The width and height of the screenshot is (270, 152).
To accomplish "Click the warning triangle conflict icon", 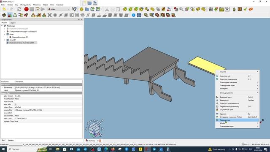I will click(x=15, y=15).
